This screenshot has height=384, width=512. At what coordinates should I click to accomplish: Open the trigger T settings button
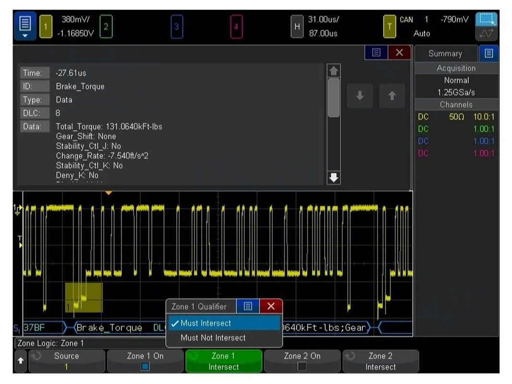(x=389, y=26)
